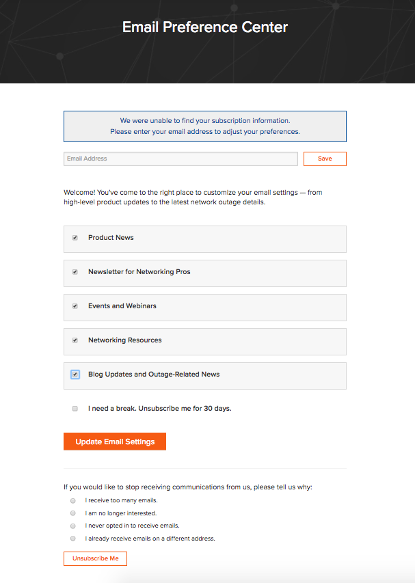This screenshot has width=415, height=583.
Task: Choose 'I never opted in' radio option
Action: point(73,526)
